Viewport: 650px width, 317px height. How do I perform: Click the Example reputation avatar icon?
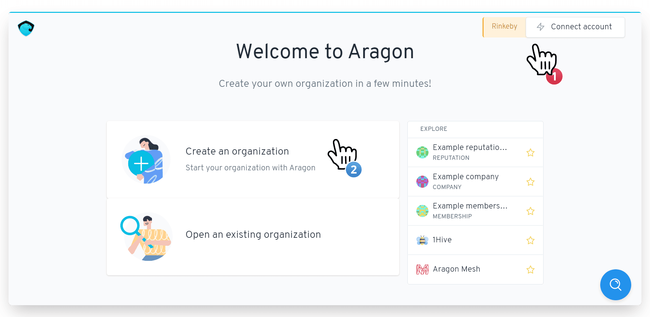click(422, 152)
